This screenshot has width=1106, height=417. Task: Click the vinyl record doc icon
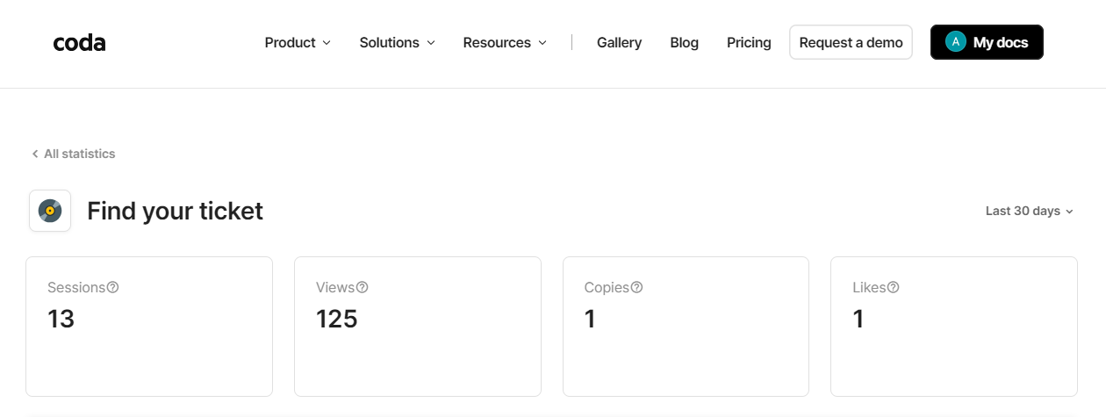tap(50, 211)
